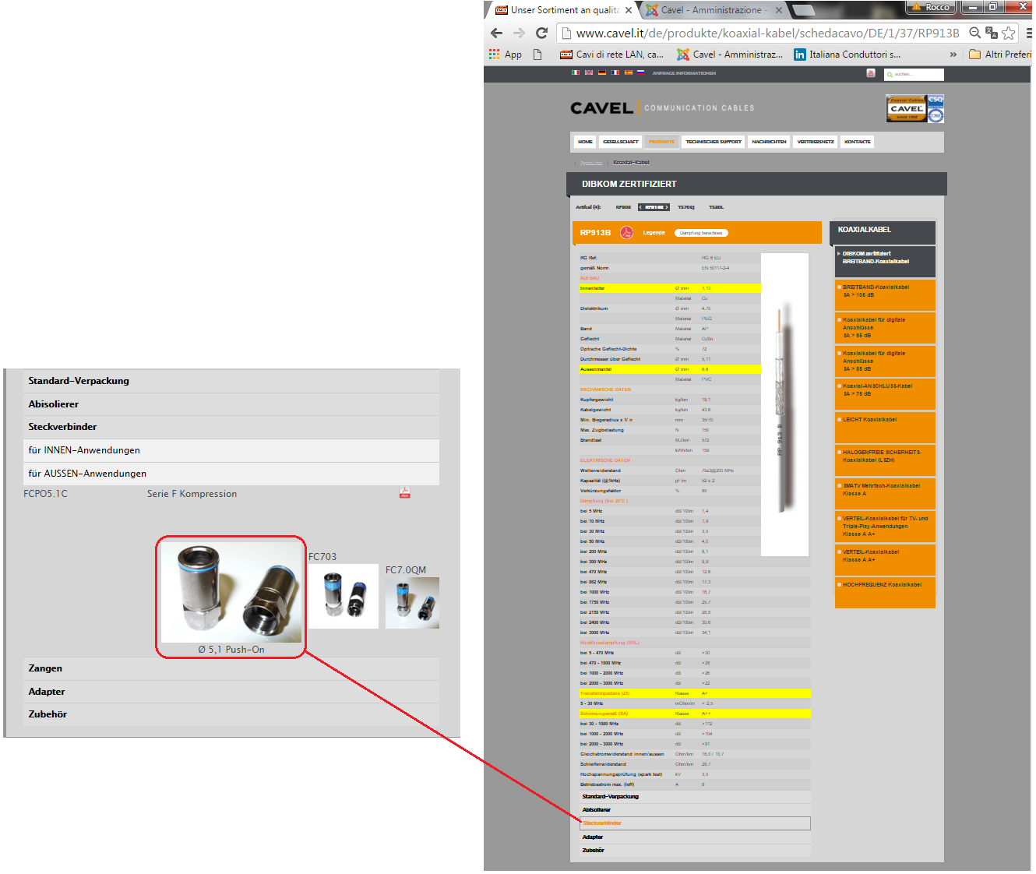Screen dimensions: 1036x874
Task: Open 'Cavi di rete LAN' bookmark
Action: point(612,55)
